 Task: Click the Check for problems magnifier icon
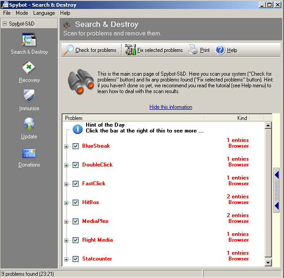[68, 50]
